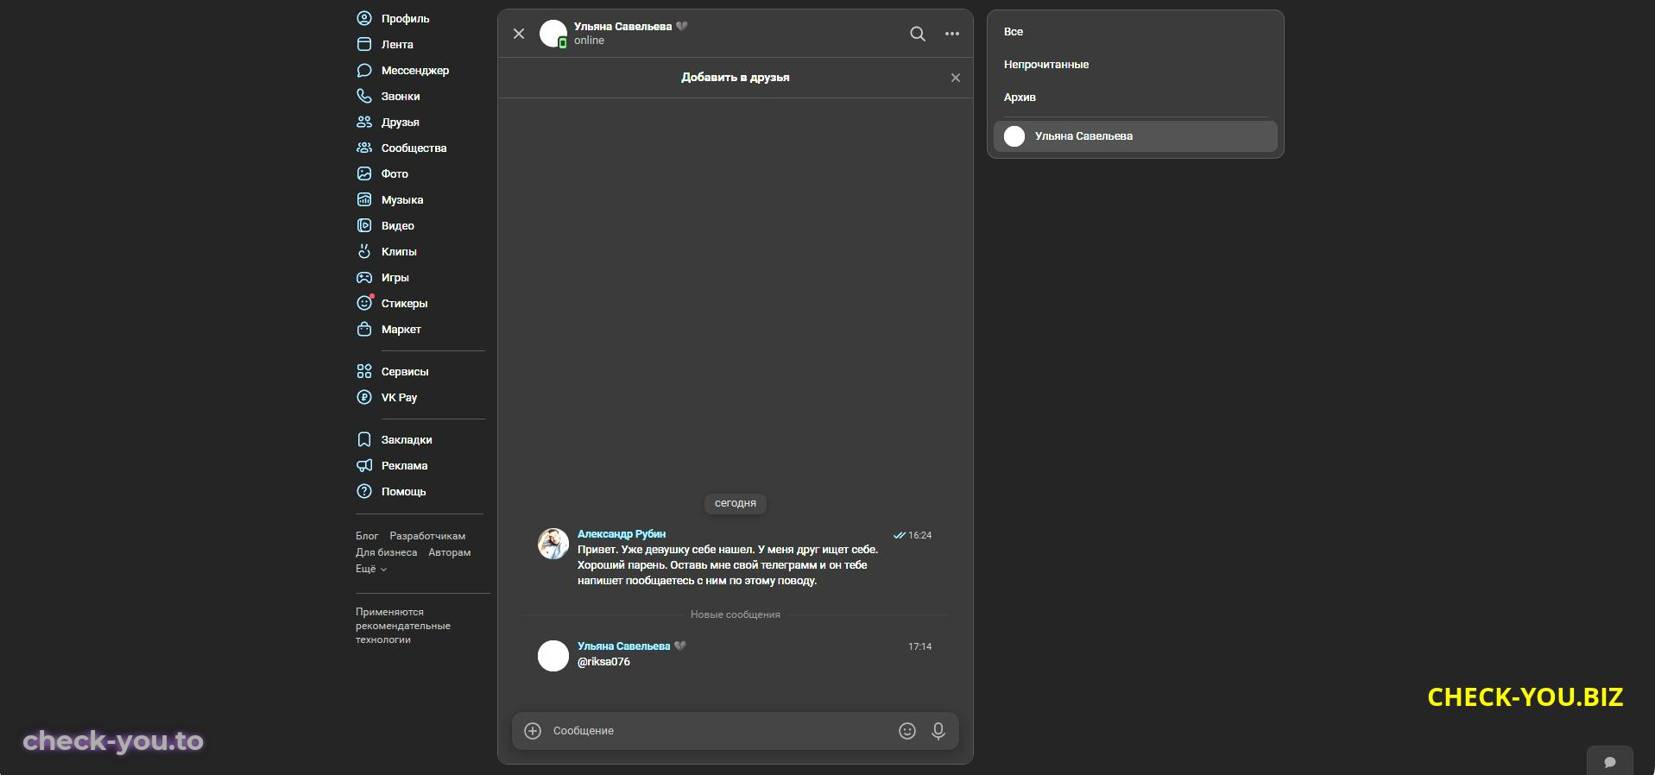Open the VK Pay ruble icon
The width and height of the screenshot is (1655, 775).
364,397
